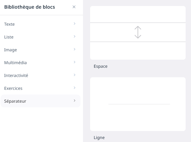191x142 pixels.
Task: Close the Bibliothèque de blocs panel
Action: point(74,7)
